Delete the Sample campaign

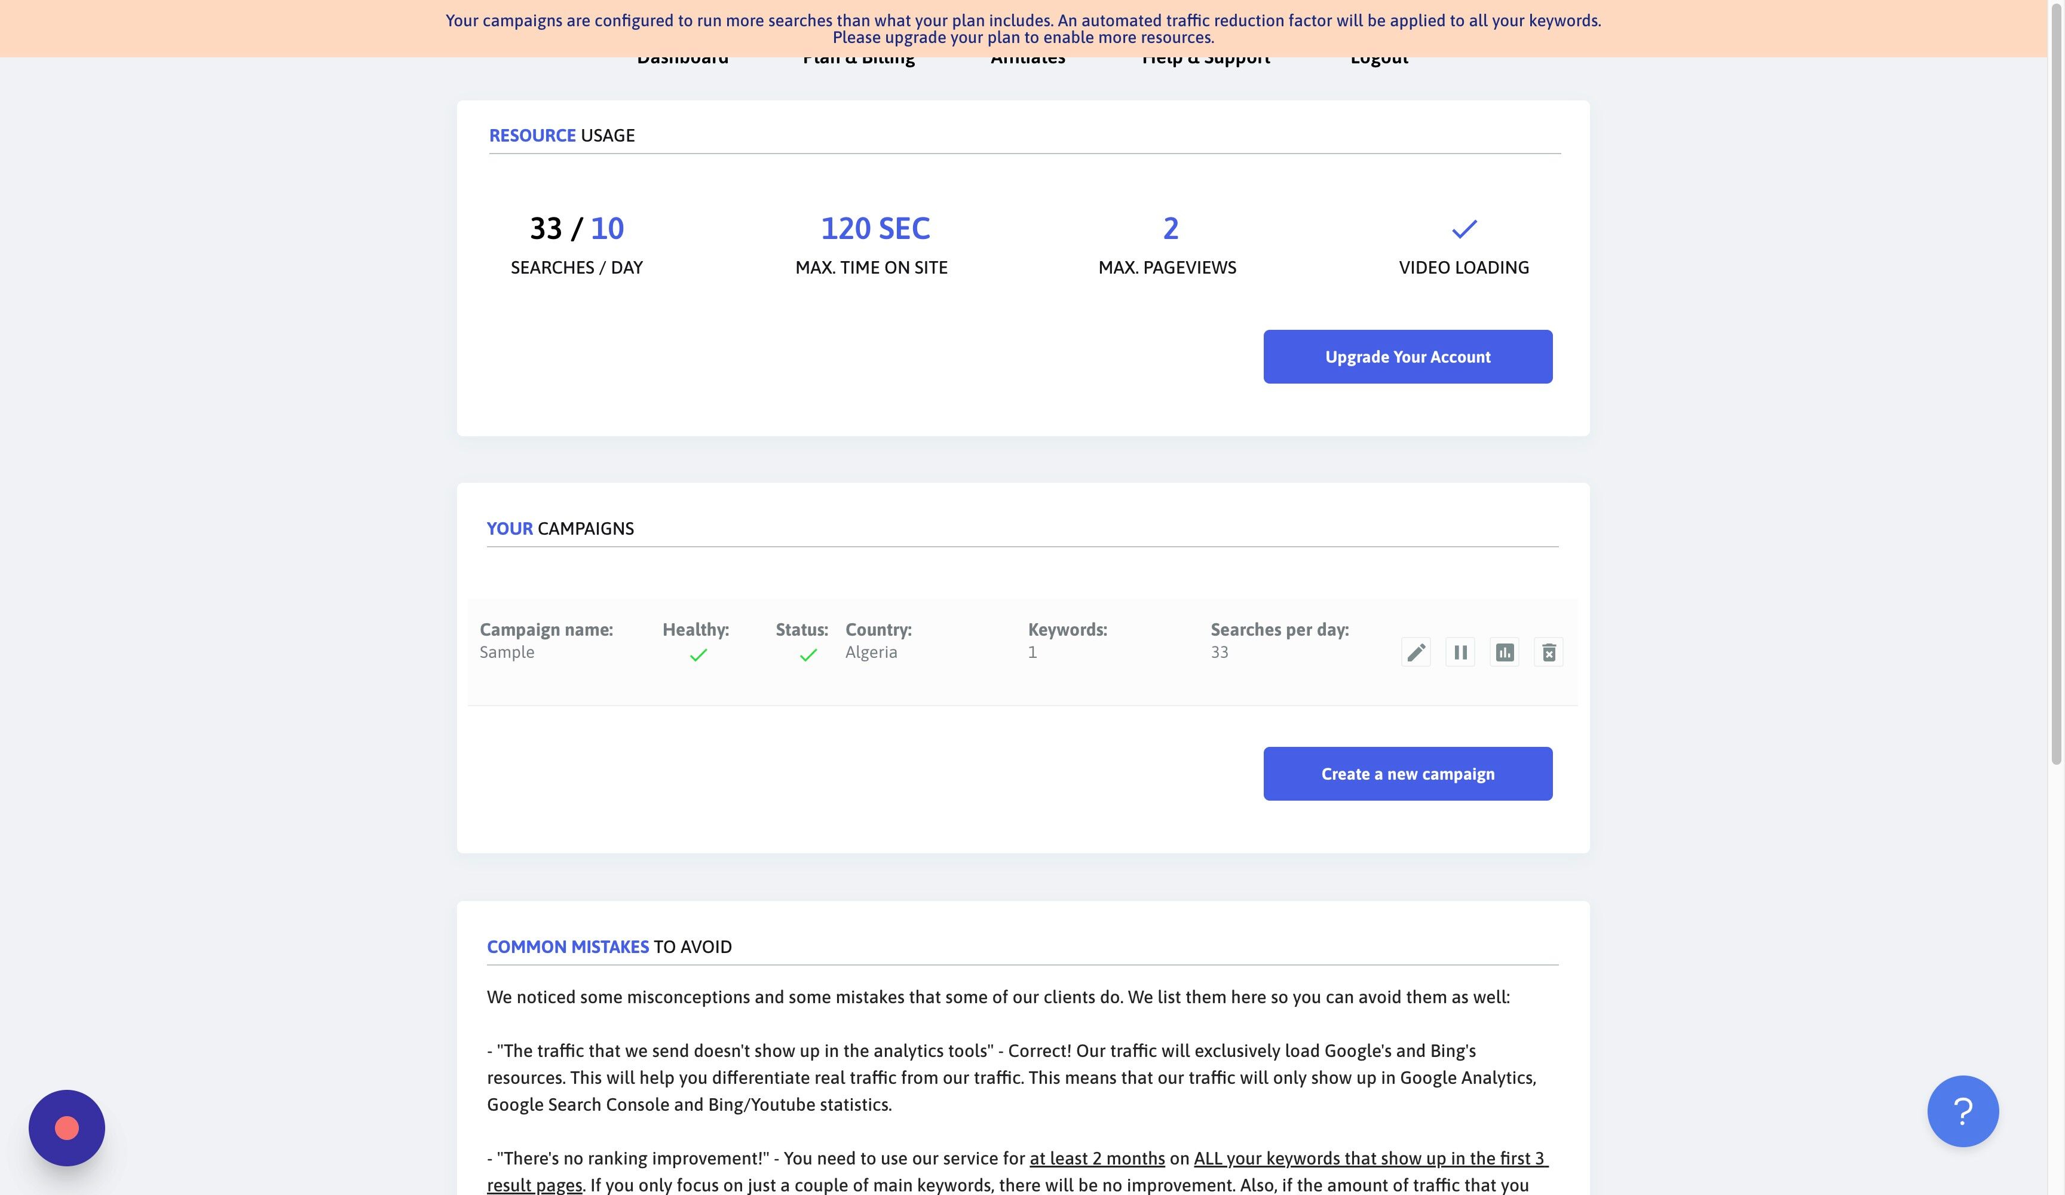(1549, 652)
